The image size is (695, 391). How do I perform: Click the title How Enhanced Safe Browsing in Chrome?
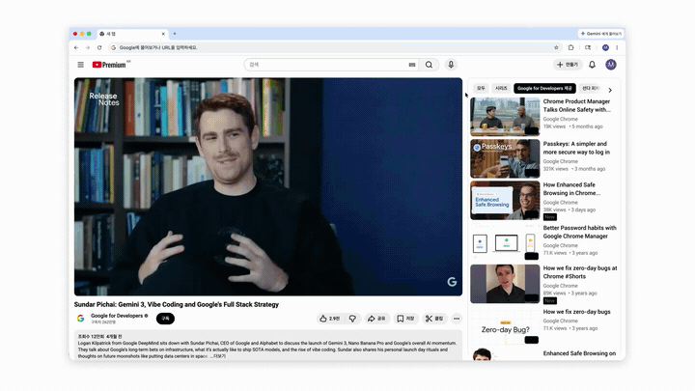point(571,189)
